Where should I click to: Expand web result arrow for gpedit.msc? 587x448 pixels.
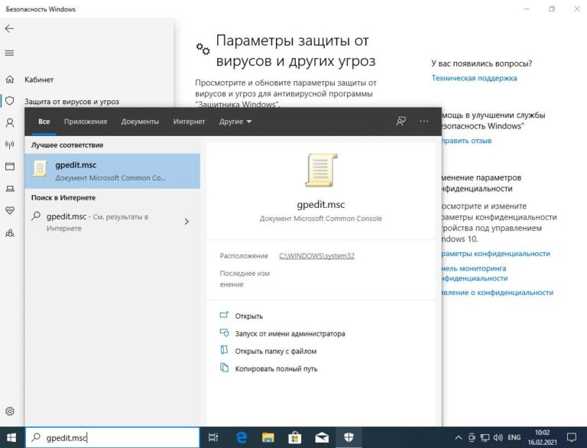point(186,222)
